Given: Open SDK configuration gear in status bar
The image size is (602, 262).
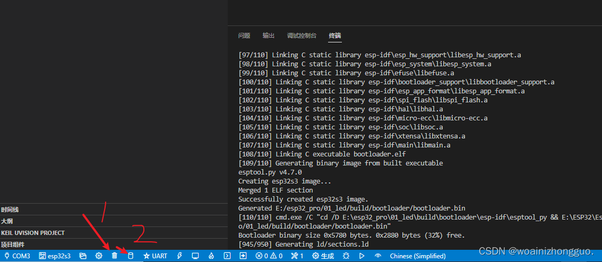Looking at the screenshot, I should pos(99,256).
